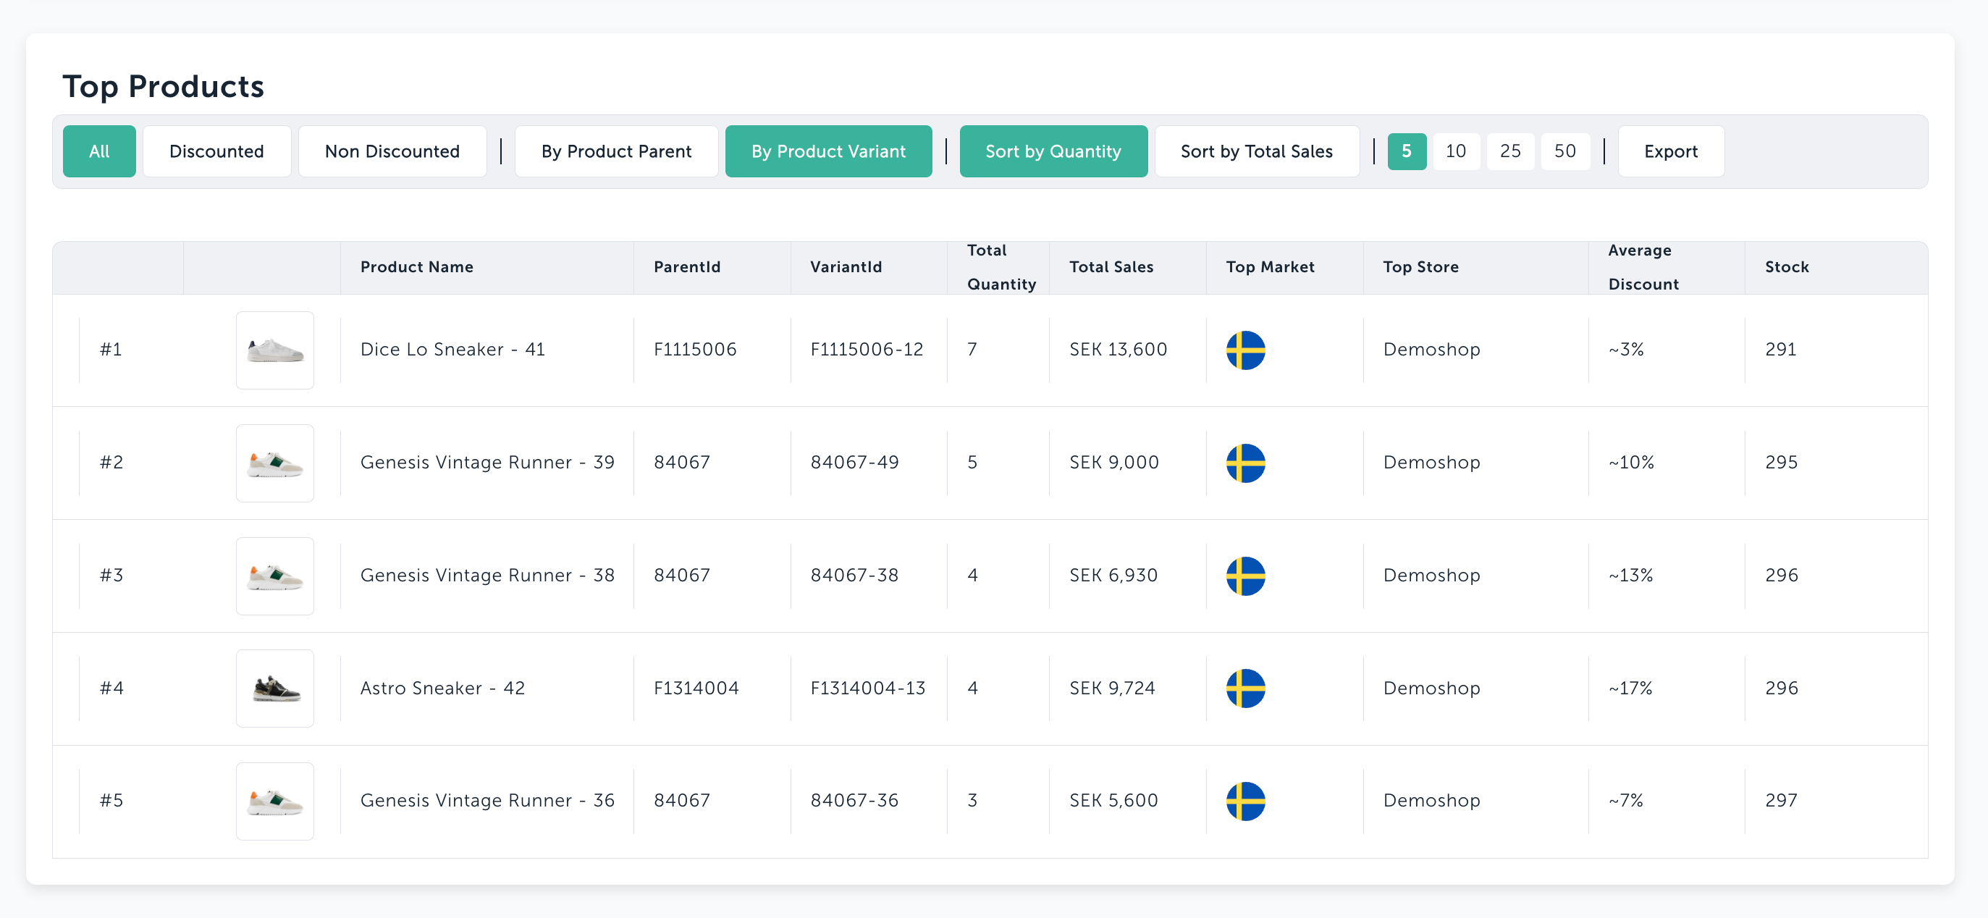This screenshot has height=918, width=1988.
Task: Sort the table by Quantity
Action: (x=1053, y=151)
